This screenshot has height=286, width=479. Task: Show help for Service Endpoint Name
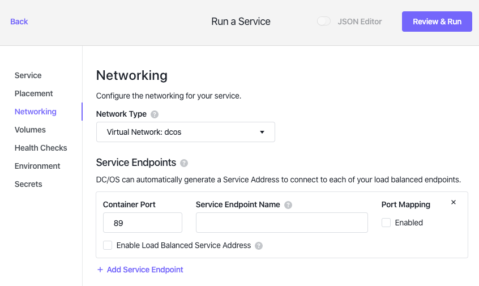click(288, 205)
